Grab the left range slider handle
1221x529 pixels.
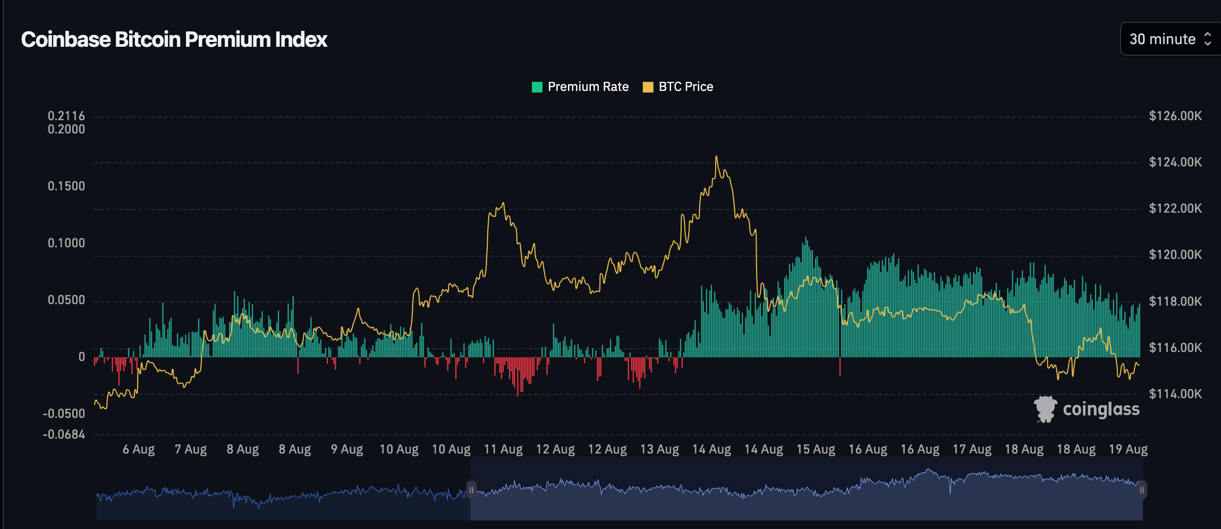point(471,490)
